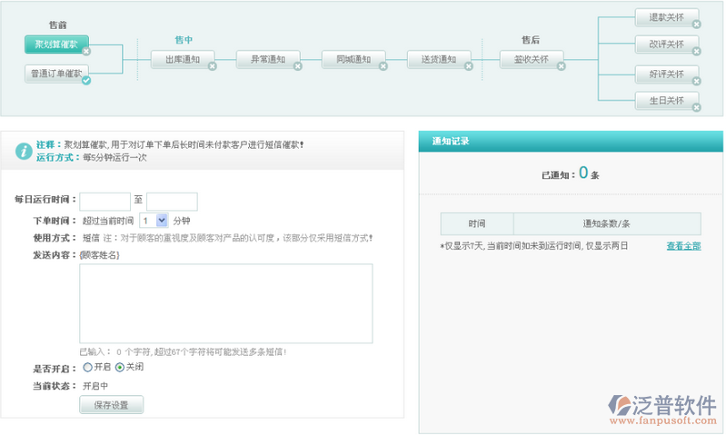Image resolution: width=726 pixels, height=435 pixels.
Task: Click the X icon on 异常通知 node
Action: tap(297, 66)
